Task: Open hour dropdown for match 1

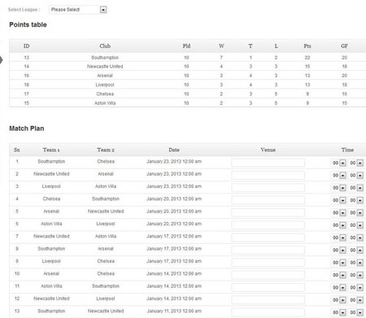Action: 339,163
